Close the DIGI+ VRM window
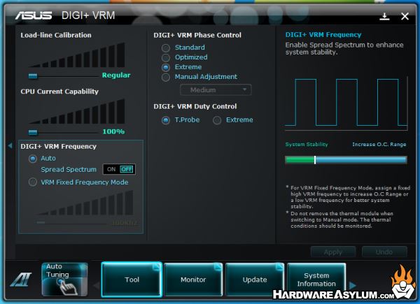This screenshot has width=420, height=304. click(405, 17)
